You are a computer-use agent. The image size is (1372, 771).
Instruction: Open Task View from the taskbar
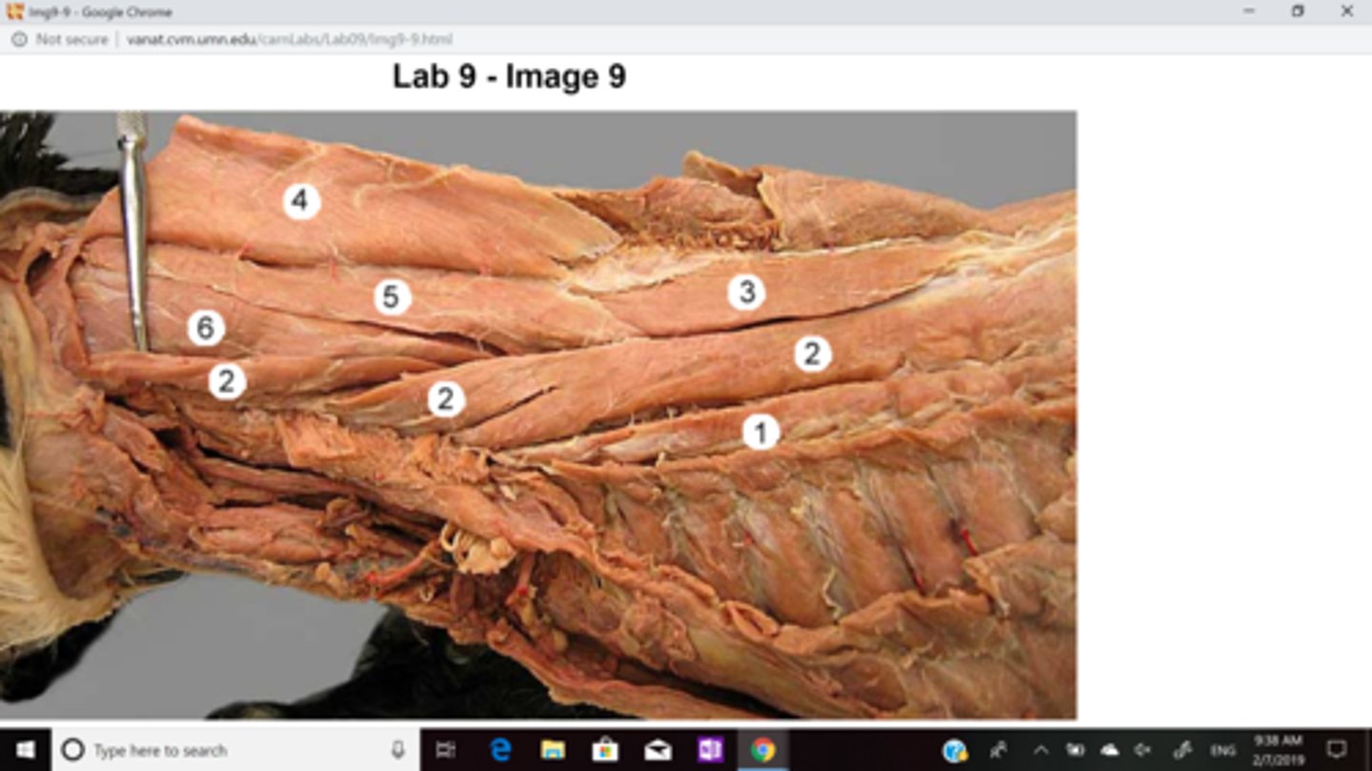pos(445,750)
